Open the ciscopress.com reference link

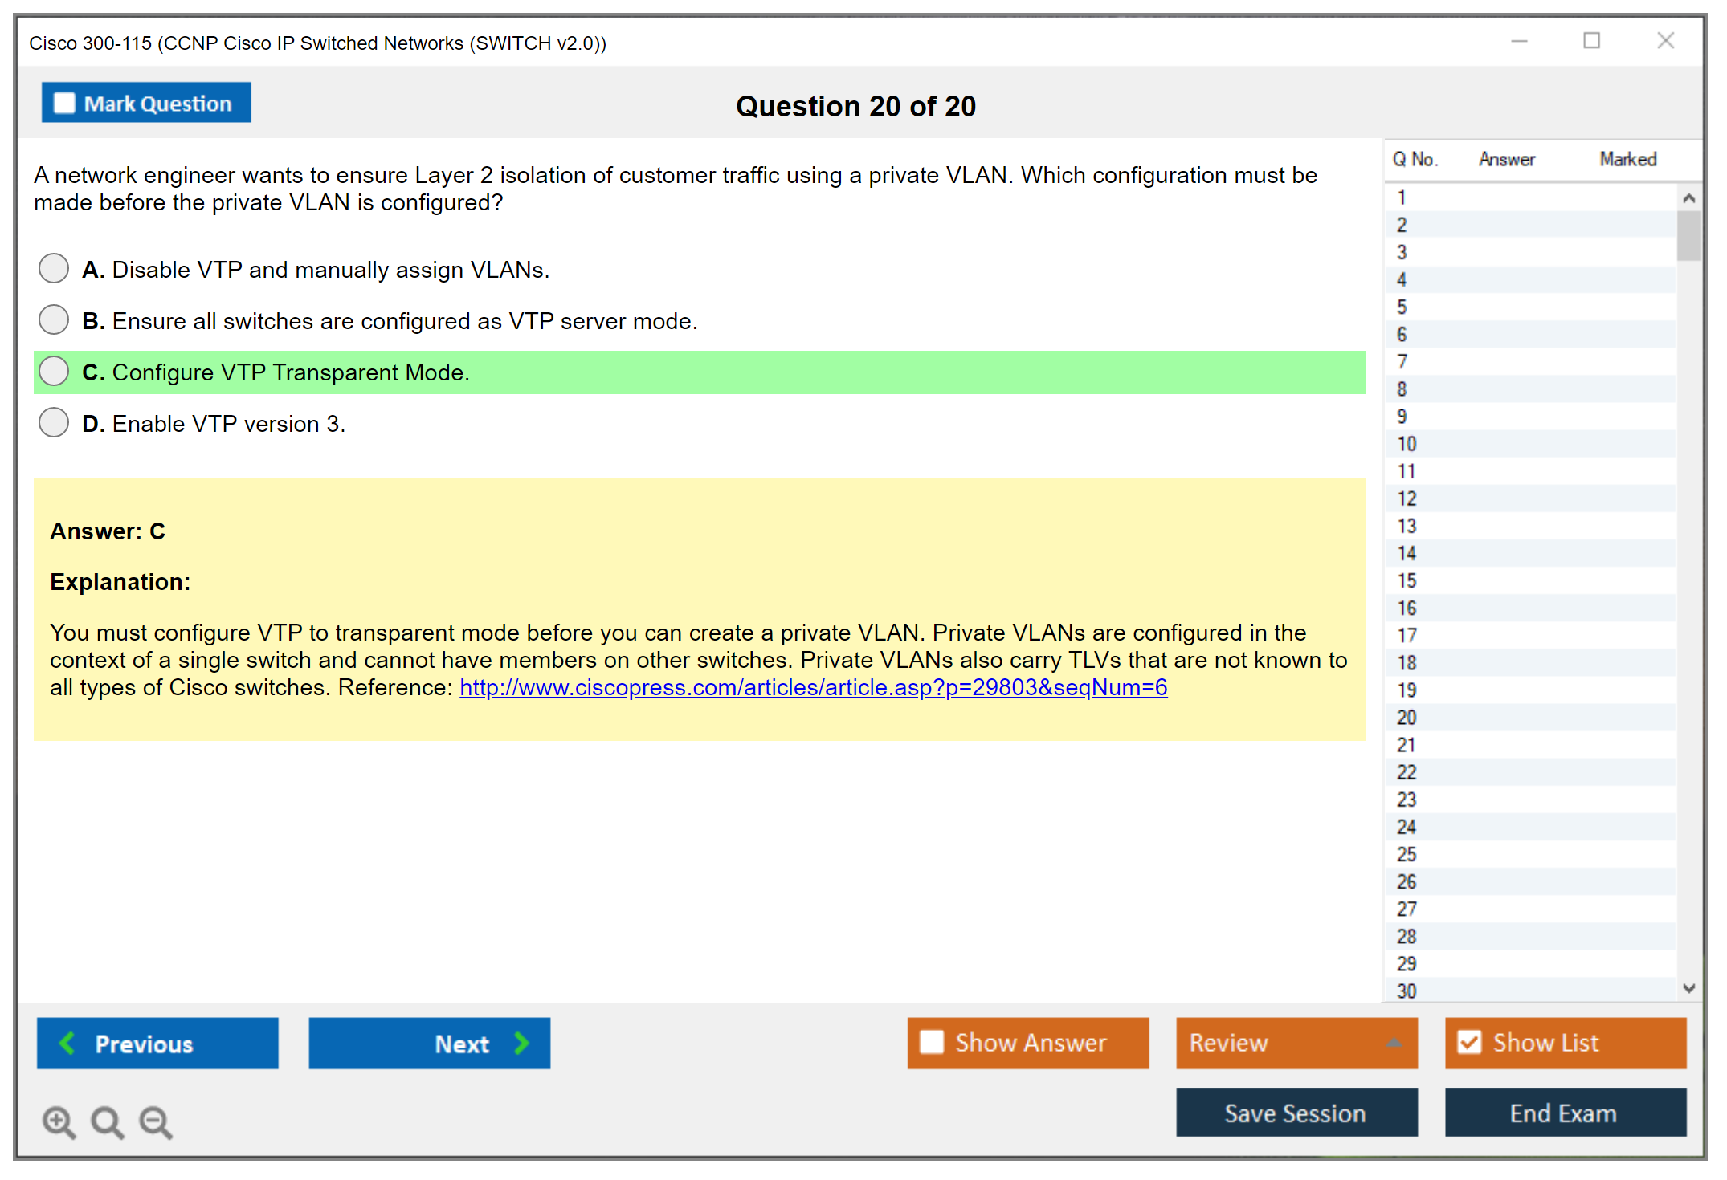[813, 688]
